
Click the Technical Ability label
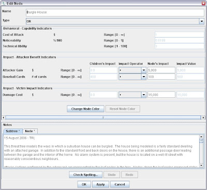click(x=15, y=46)
